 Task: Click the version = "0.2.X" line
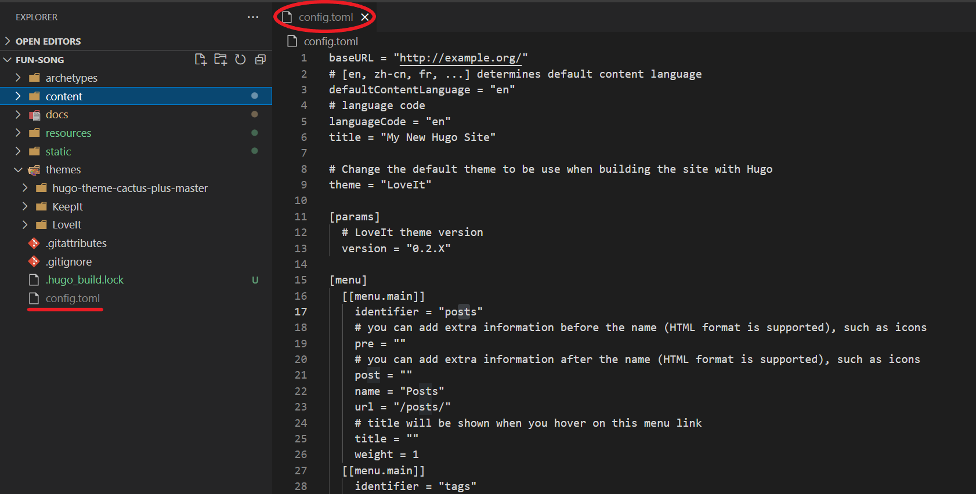point(396,249)
